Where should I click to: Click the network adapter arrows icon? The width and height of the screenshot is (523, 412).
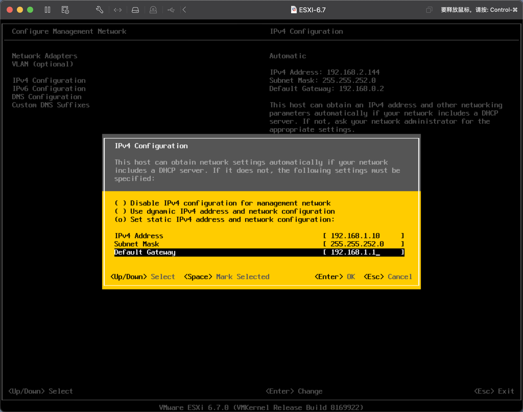tap(117, 10)
